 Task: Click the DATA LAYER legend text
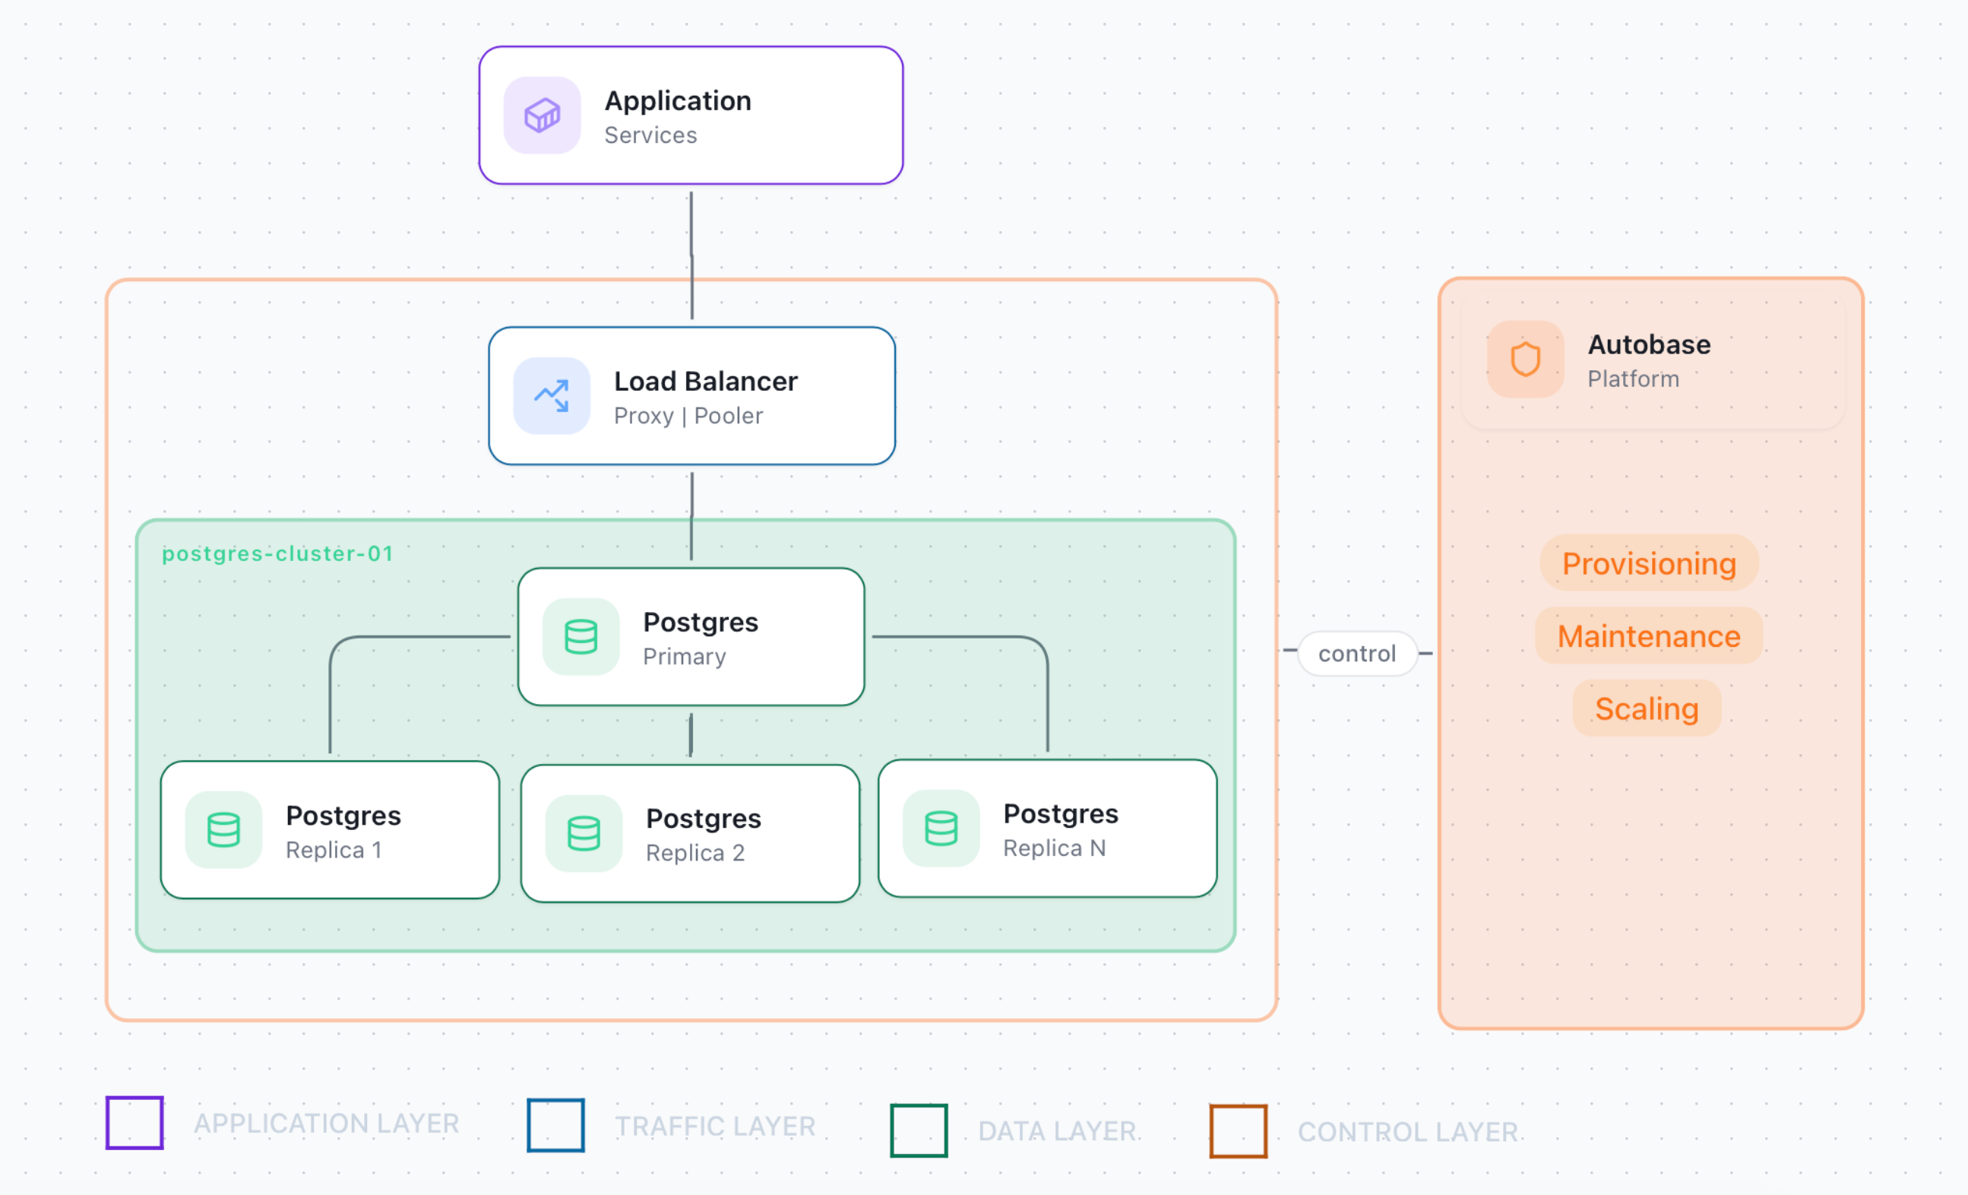1057,1131
